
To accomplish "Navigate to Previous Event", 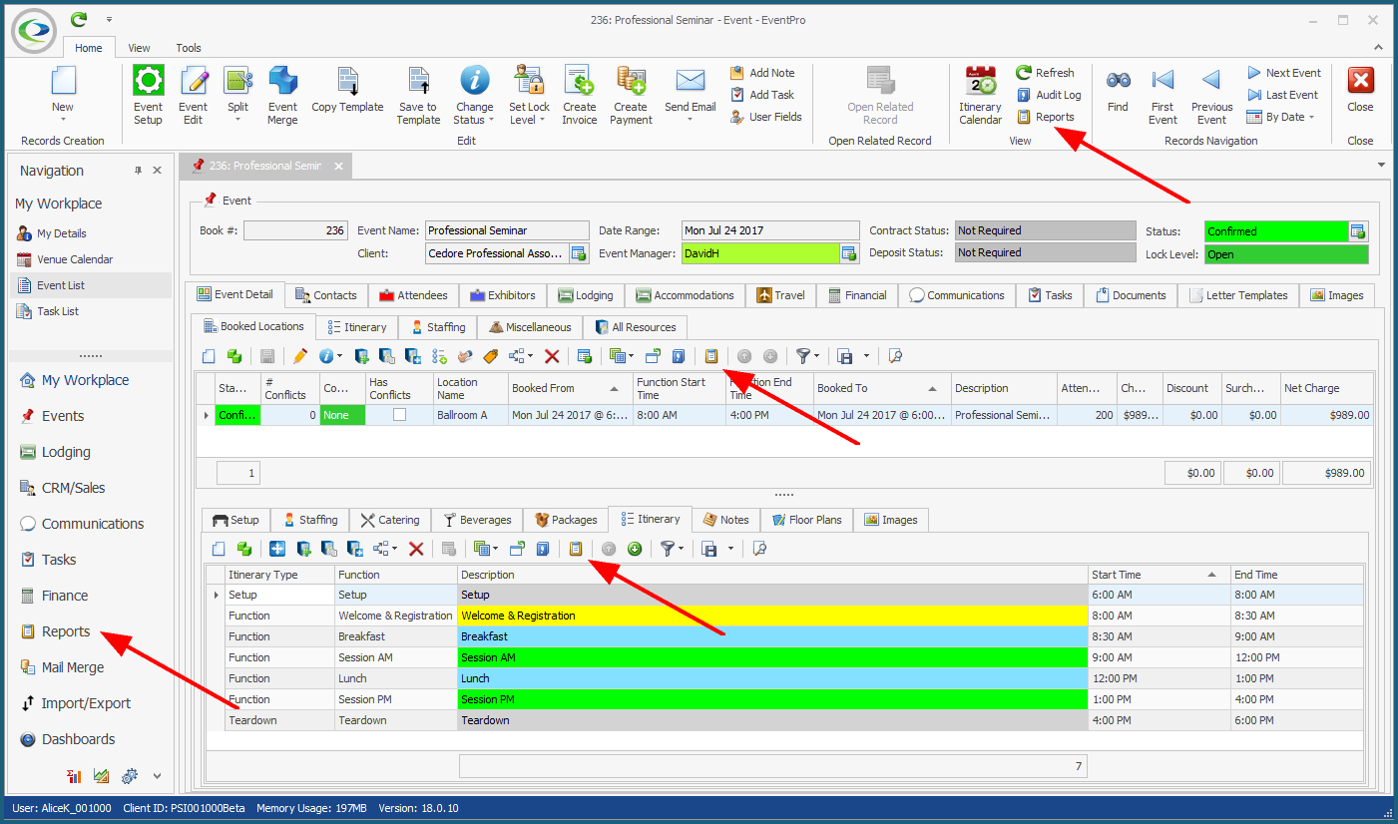I will 1211,95.
